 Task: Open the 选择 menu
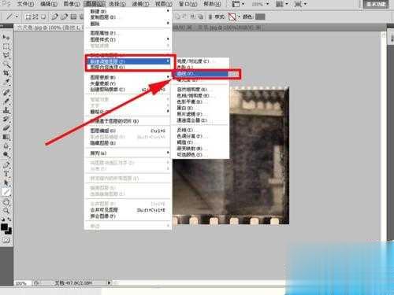tap(117, 4)
